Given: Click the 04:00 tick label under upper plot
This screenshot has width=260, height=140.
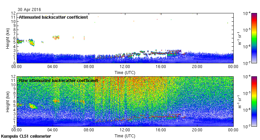Looking at the screenshot, I should coord(53,67).
